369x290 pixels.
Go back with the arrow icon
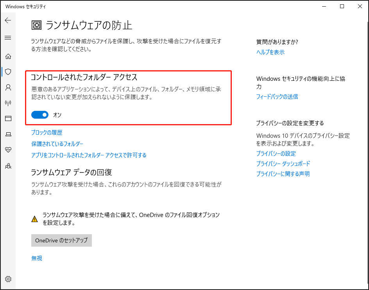8,20
